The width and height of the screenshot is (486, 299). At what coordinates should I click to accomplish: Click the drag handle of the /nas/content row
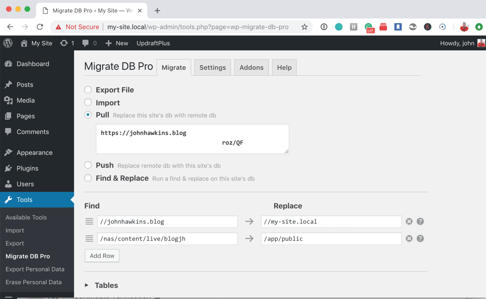(x=89, y=239)
